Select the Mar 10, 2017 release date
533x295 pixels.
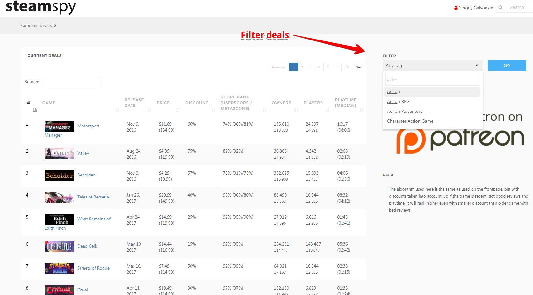point(134,269)
